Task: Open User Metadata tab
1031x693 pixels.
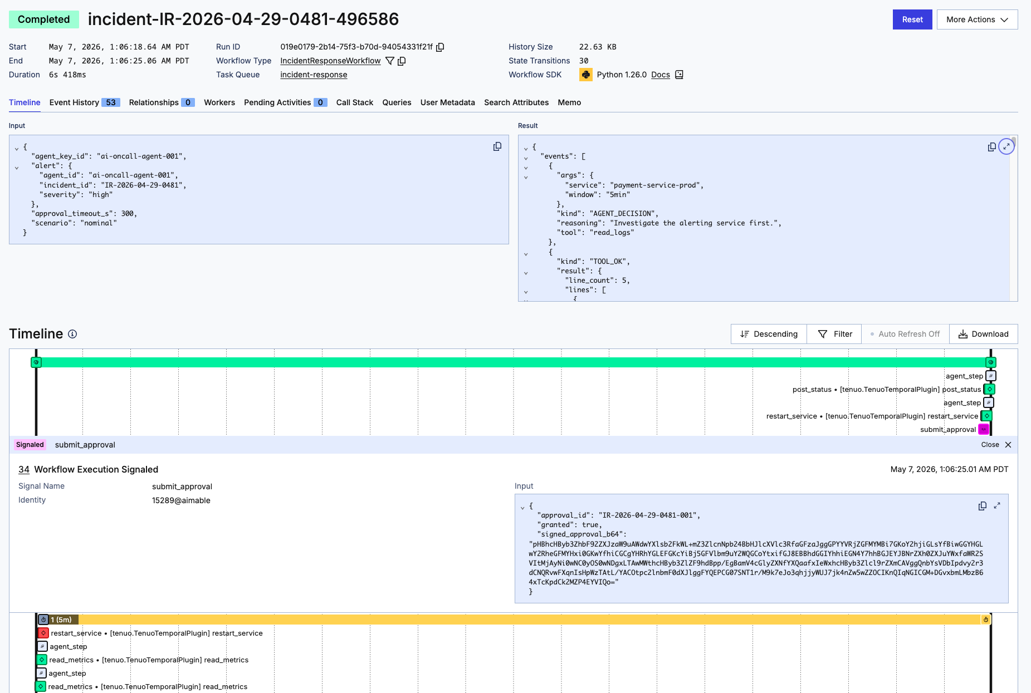Action: [448, 102]
